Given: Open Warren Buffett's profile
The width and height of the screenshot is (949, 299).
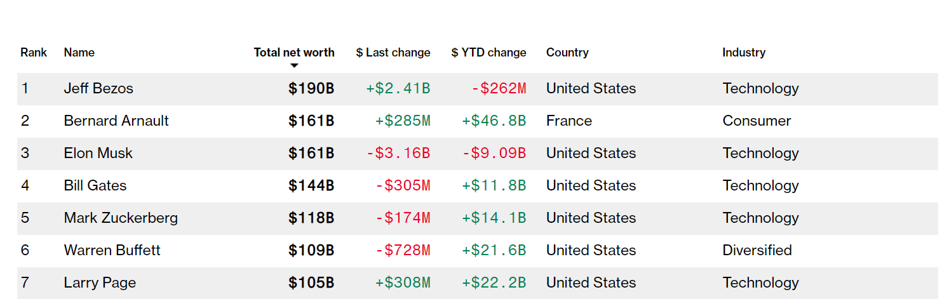Looking at the screenshot, I should pos(112,251).
